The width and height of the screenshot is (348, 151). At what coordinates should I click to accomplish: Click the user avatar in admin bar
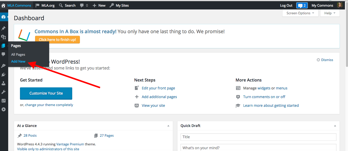pos(340,5)
